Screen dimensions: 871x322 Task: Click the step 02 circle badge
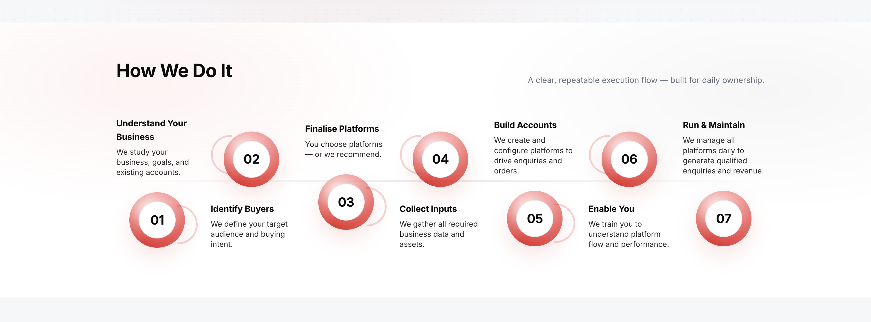click(251, 159)
